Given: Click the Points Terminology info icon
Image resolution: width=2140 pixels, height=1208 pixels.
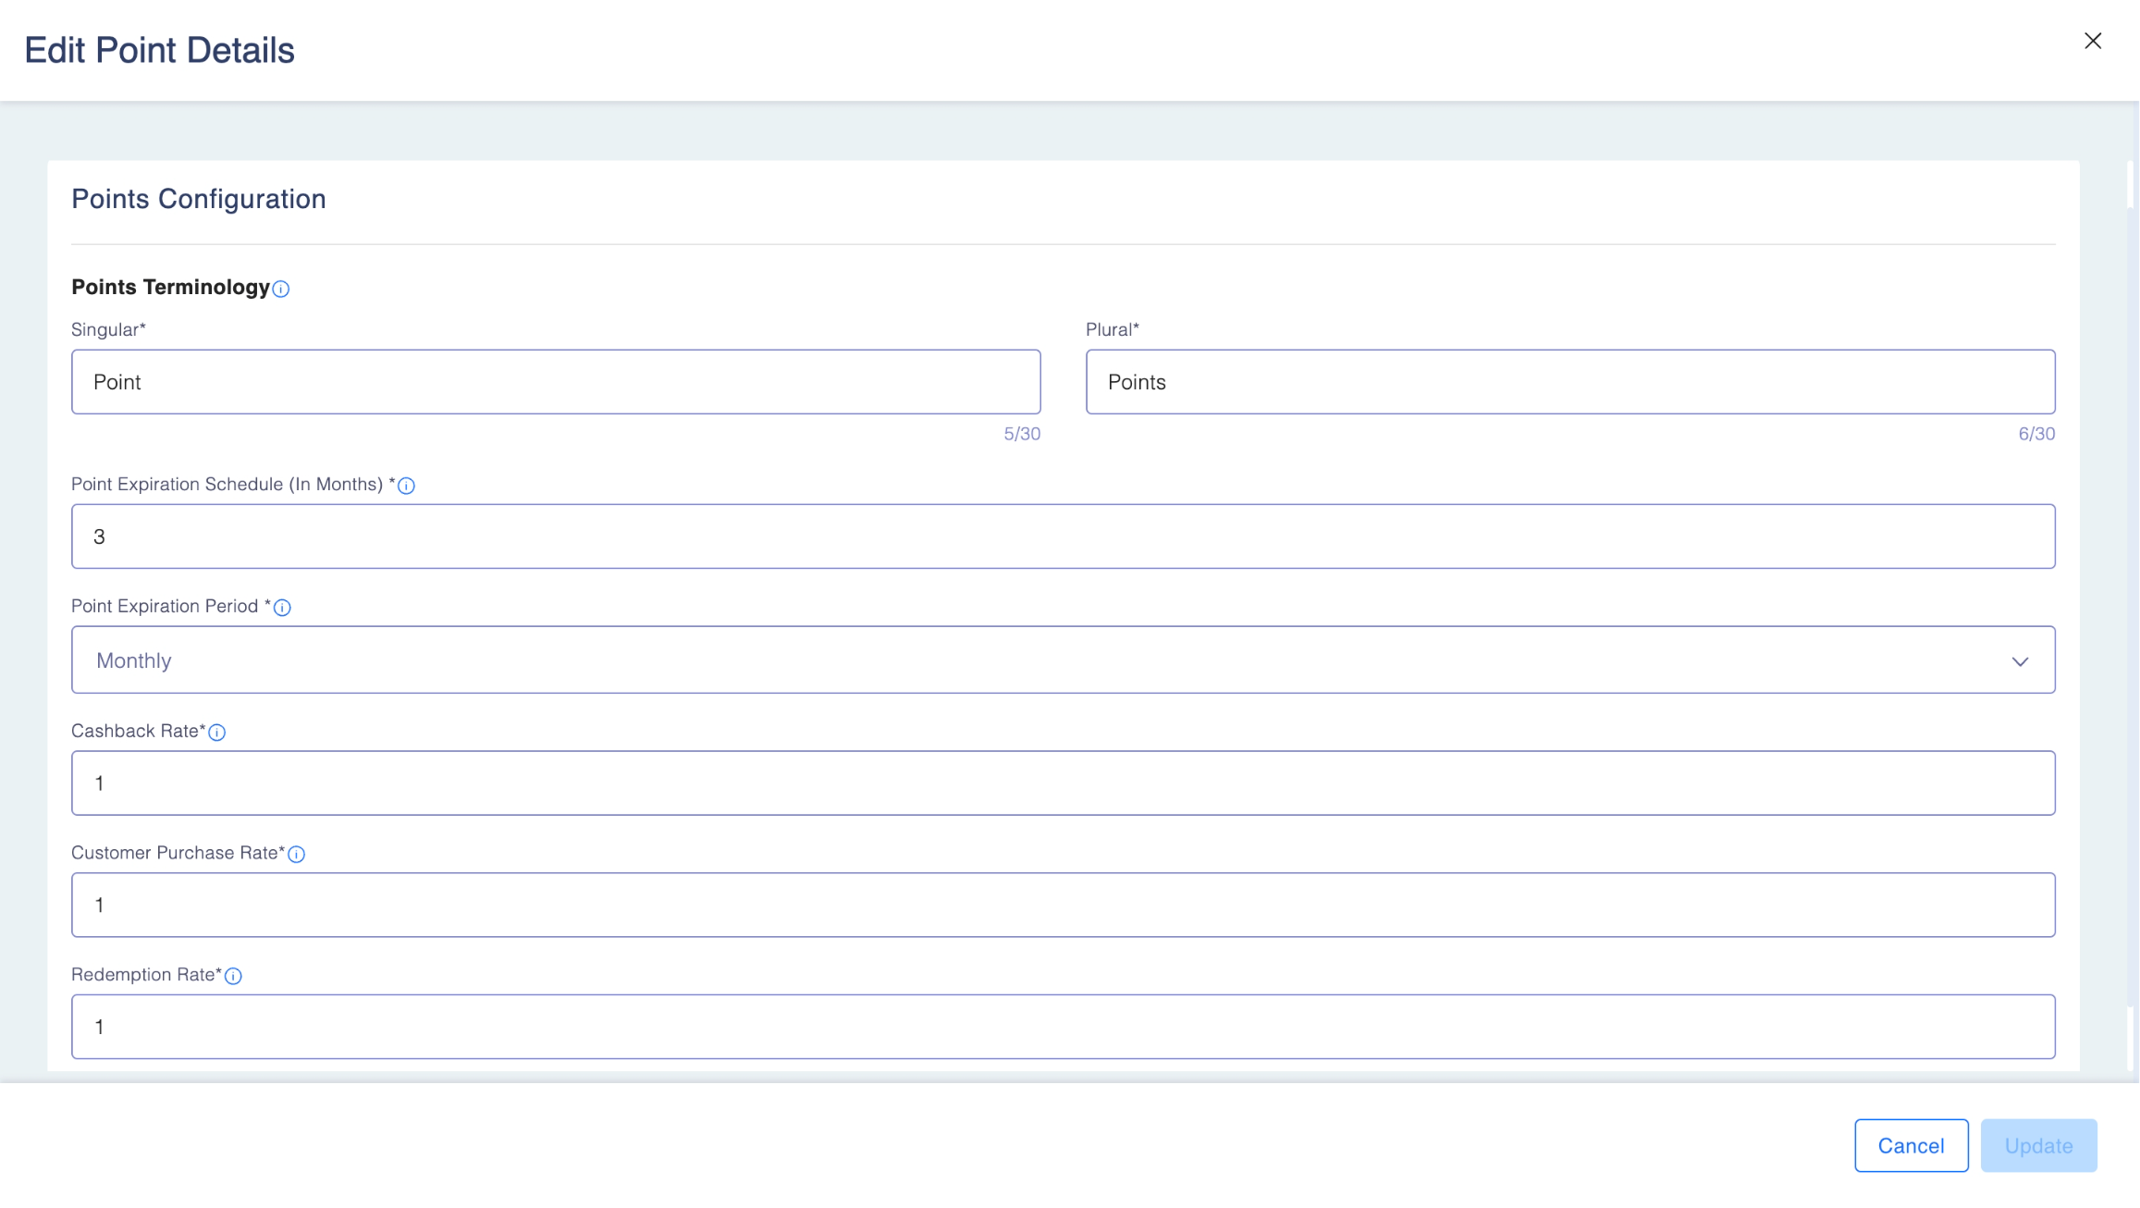Looking at the screenshot, I should point(281,289).
